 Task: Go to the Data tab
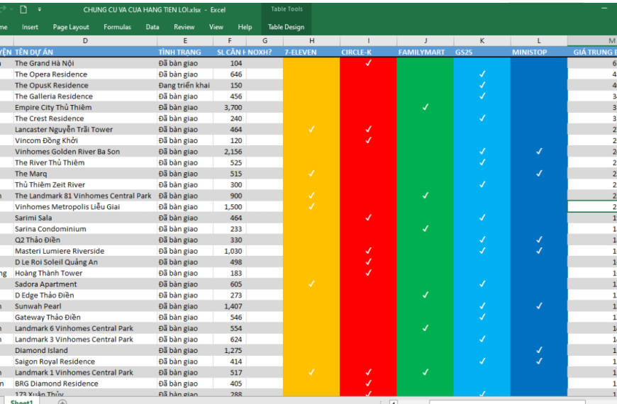coord(152,27)
